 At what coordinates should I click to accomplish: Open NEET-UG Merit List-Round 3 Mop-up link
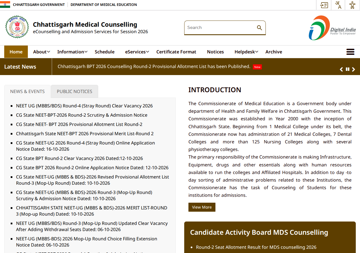pyautogui.click(x=92, y=211)
